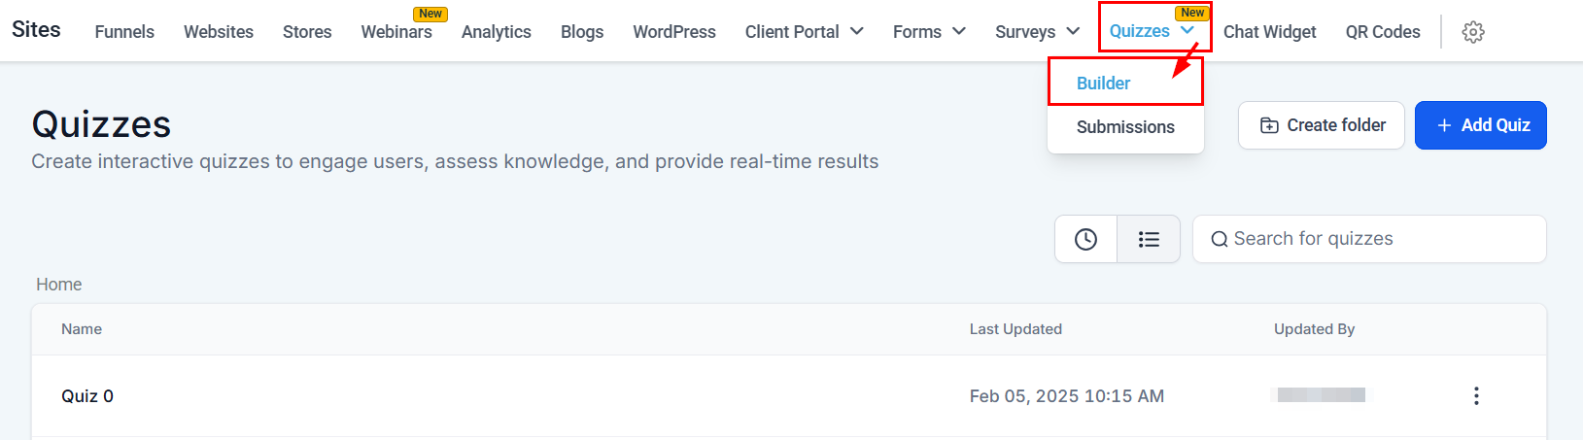Switch to recent view clock icon
Image resolution: width=1583 pixels, height=440 pixels.
[x=1085, y=239]
